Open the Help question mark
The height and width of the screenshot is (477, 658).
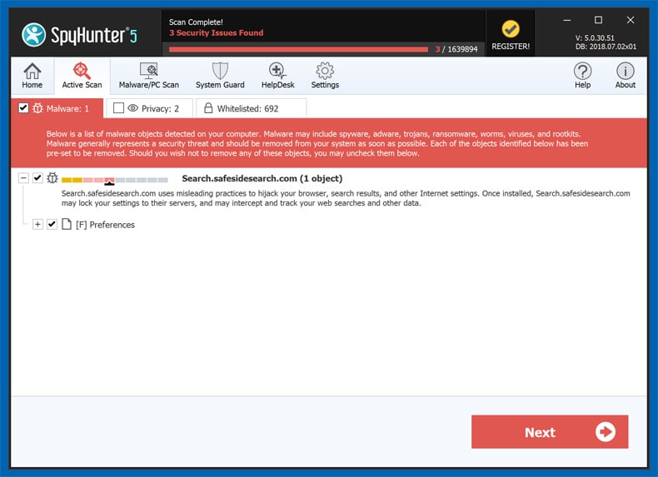[x=583, y=76]
